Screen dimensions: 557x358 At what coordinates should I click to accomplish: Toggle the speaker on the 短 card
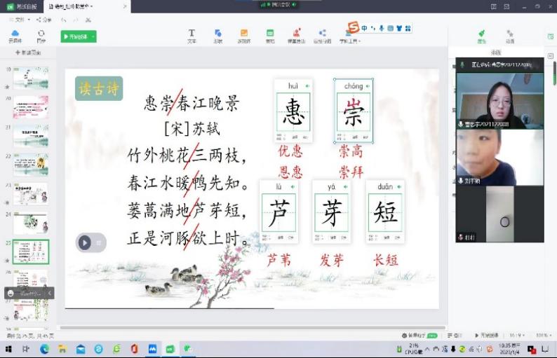click(399, 187)
